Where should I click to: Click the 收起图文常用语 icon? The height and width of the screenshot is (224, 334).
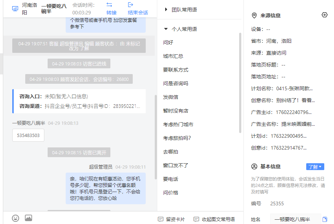point(196,219)
